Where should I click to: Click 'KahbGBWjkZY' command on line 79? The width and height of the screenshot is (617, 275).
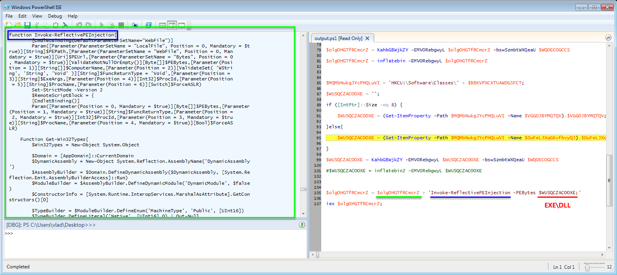tap(393, 50)
